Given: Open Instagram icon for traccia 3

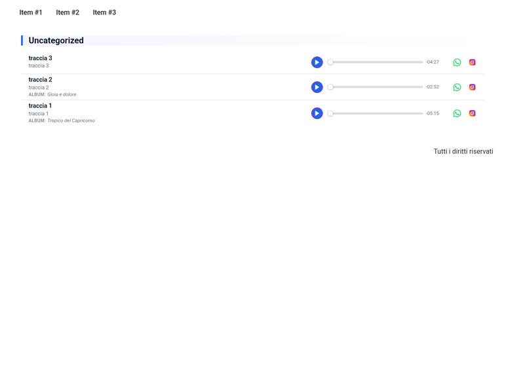Looking at the screenshot, I should 472,62.
